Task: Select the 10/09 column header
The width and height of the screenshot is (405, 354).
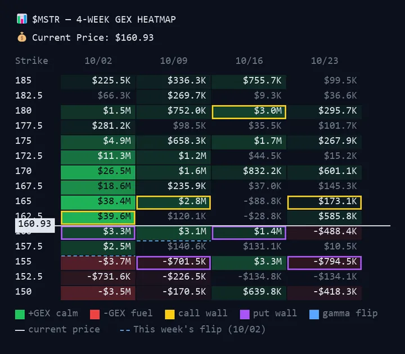Action: pos(174,61)
